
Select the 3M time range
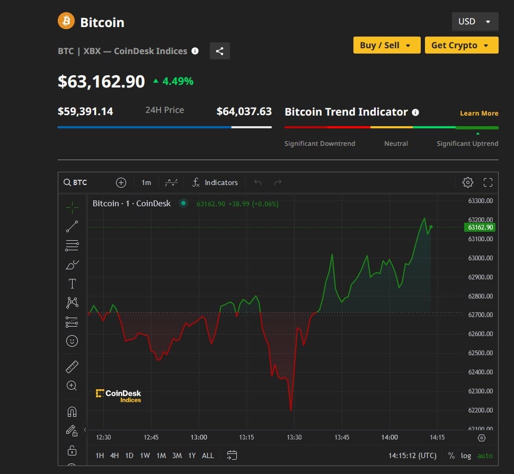177,455
